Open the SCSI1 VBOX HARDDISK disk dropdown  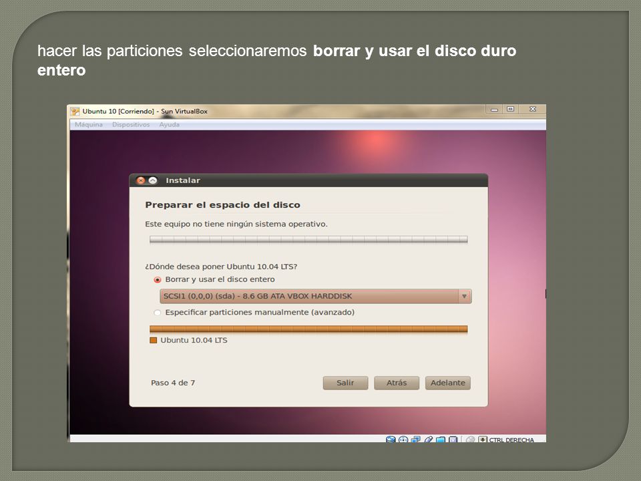tap(316, 296)
